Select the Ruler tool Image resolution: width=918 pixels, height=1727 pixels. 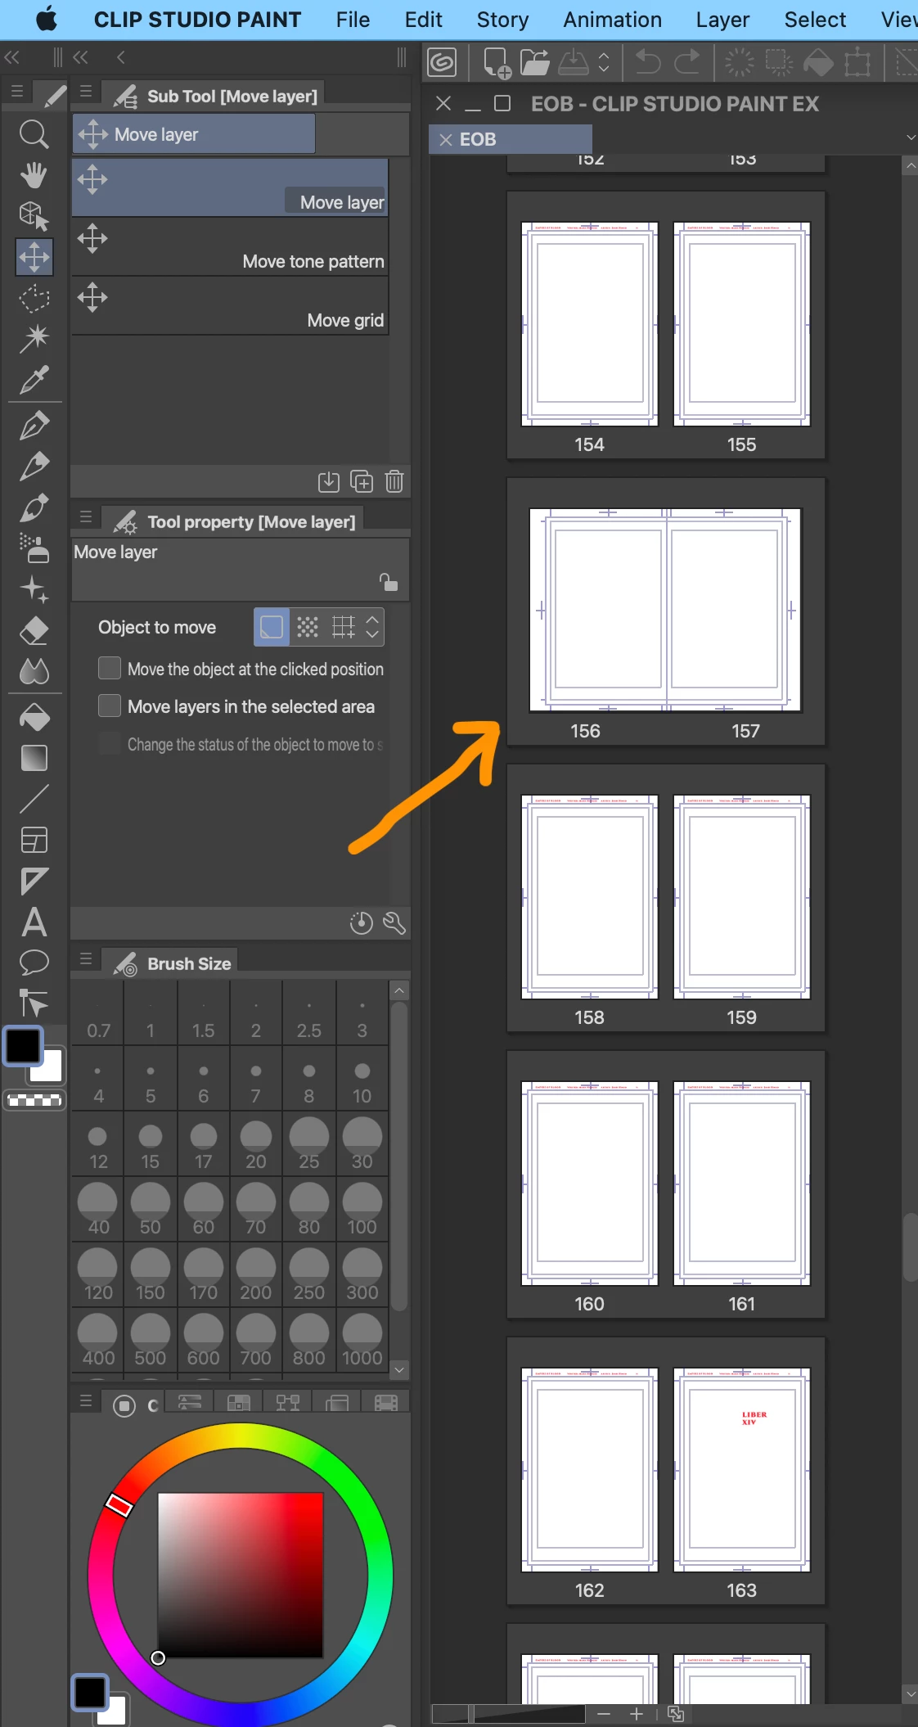[34, 881]
